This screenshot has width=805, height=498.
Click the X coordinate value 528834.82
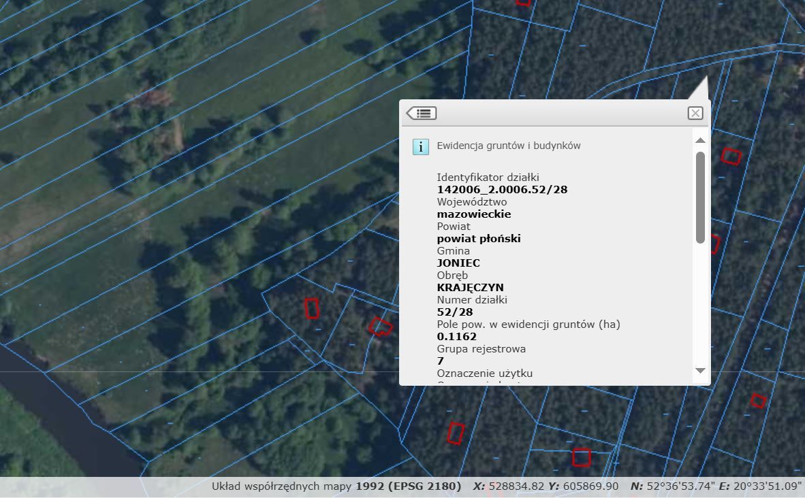tap(516, 486)
